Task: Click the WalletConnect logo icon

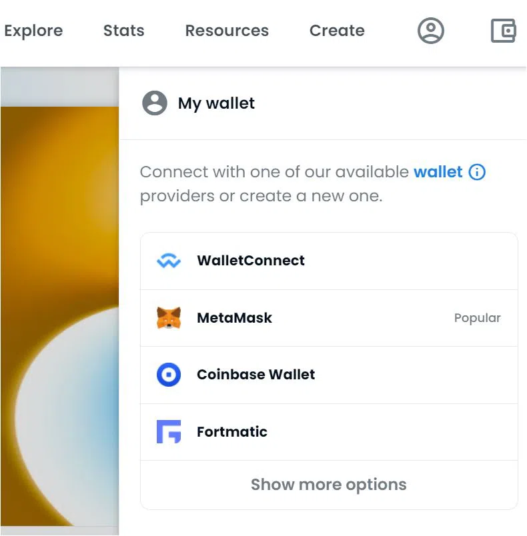Action: coord(169,261)
